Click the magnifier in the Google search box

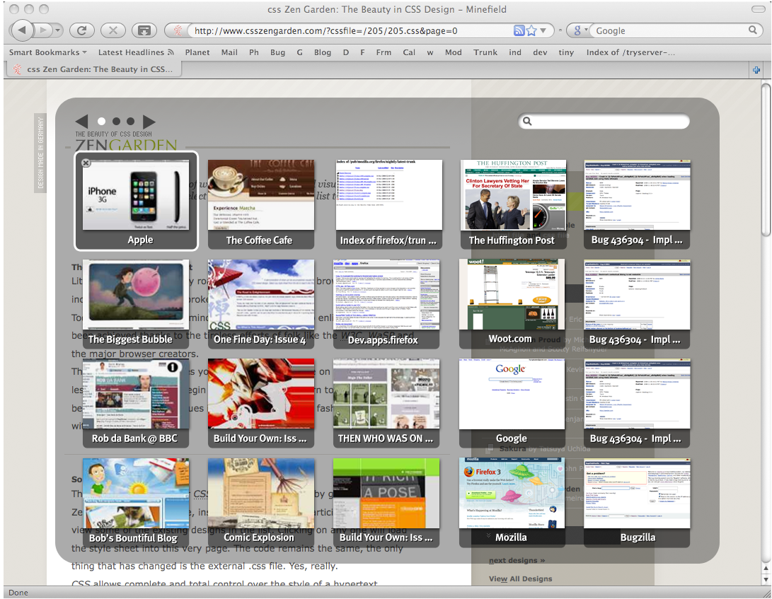pos(752,30)
